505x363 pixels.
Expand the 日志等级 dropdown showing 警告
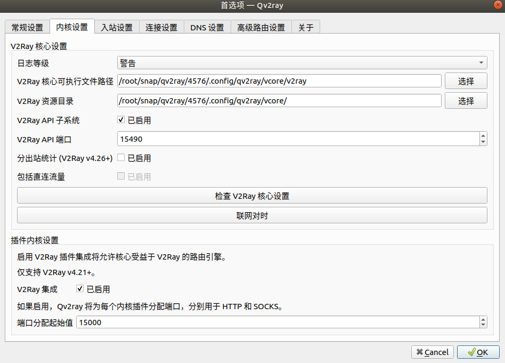[302, 63]
